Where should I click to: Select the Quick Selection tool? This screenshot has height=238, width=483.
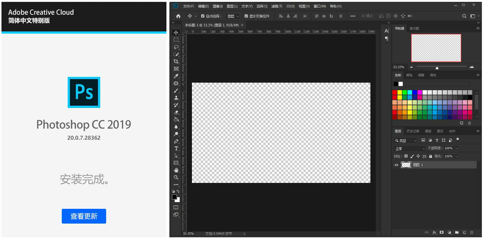tap(176, 54)
